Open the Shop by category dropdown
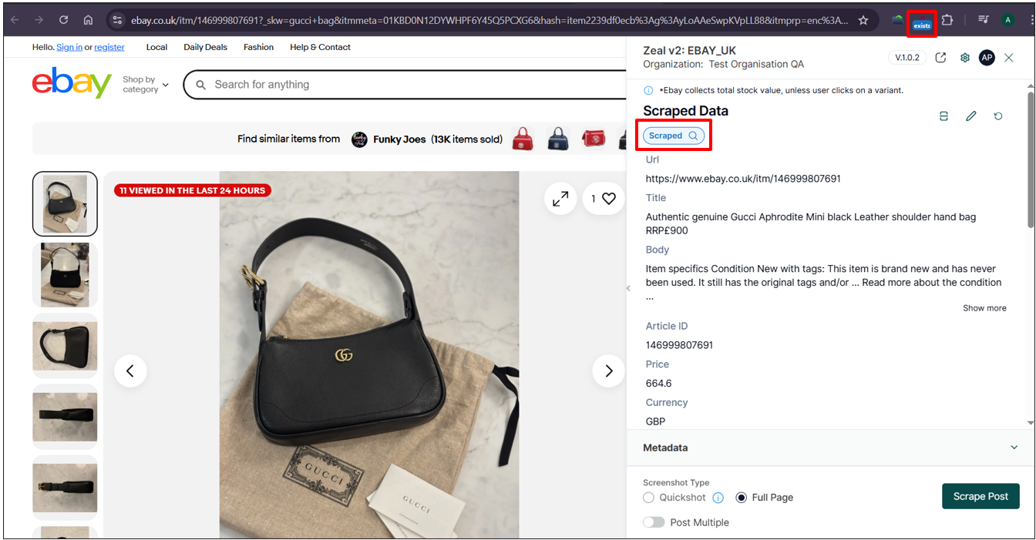Screen dimensions: 1036x540 point(146,85)
